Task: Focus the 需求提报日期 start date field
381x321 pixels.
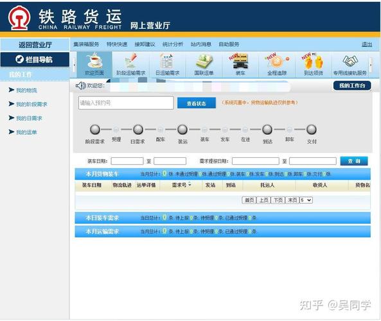Action: pos(255,161)
